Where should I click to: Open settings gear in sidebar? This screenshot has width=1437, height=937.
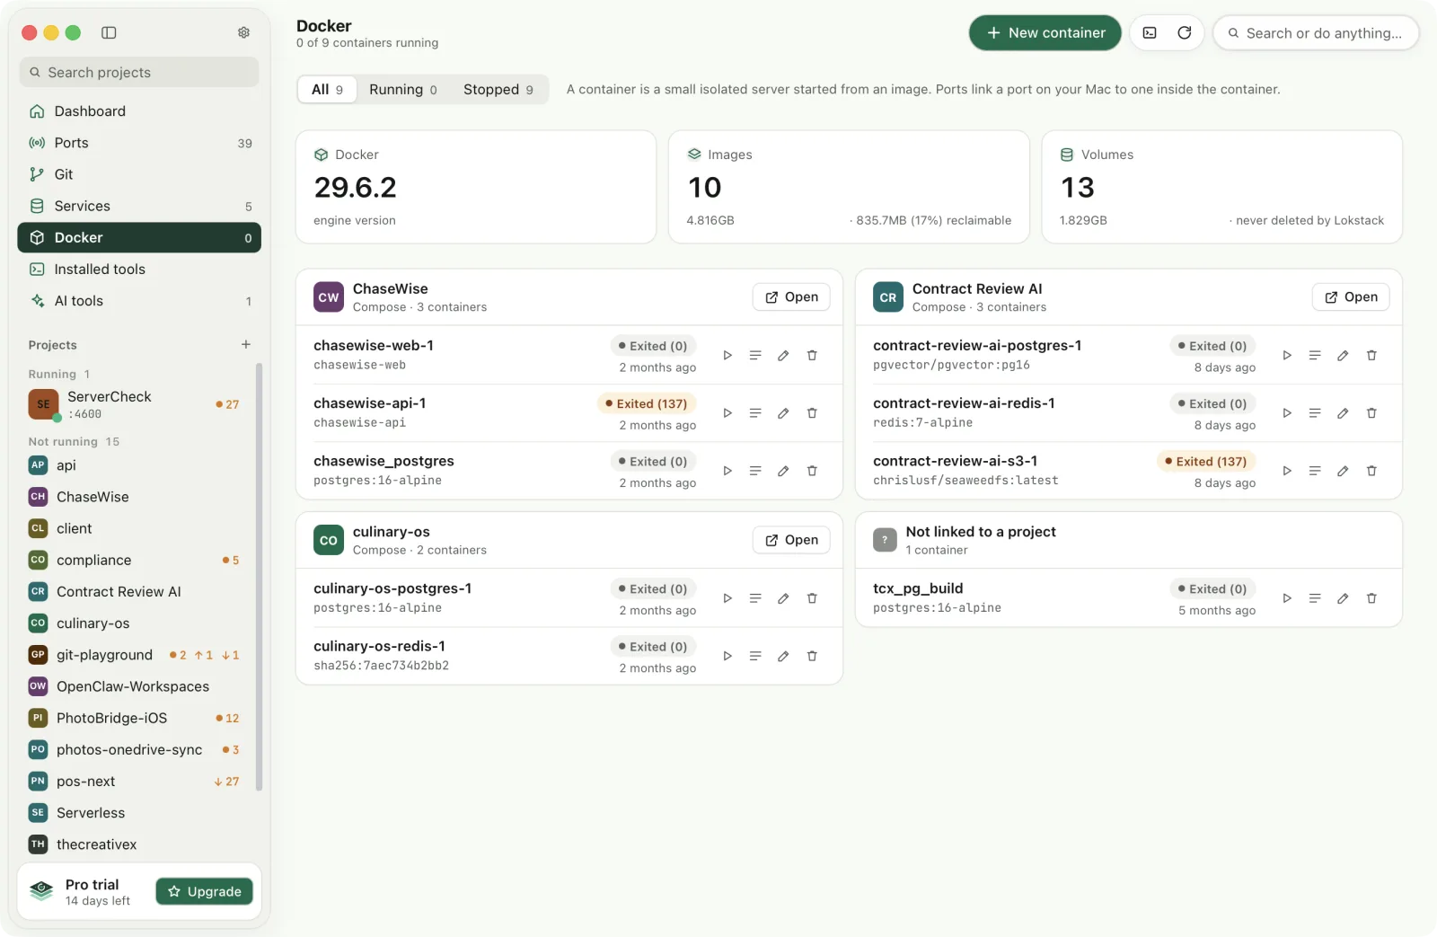243,32
